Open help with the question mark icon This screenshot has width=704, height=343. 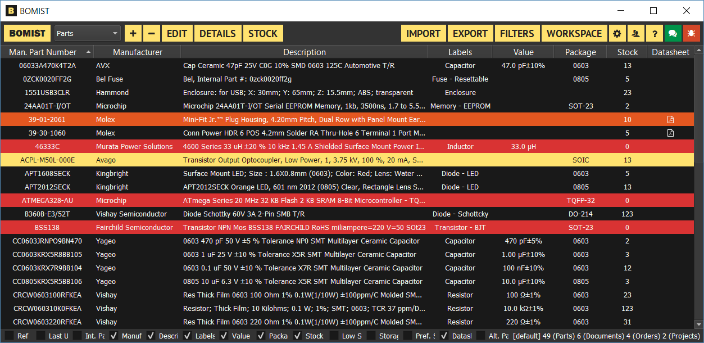click(x=654, y=33)
